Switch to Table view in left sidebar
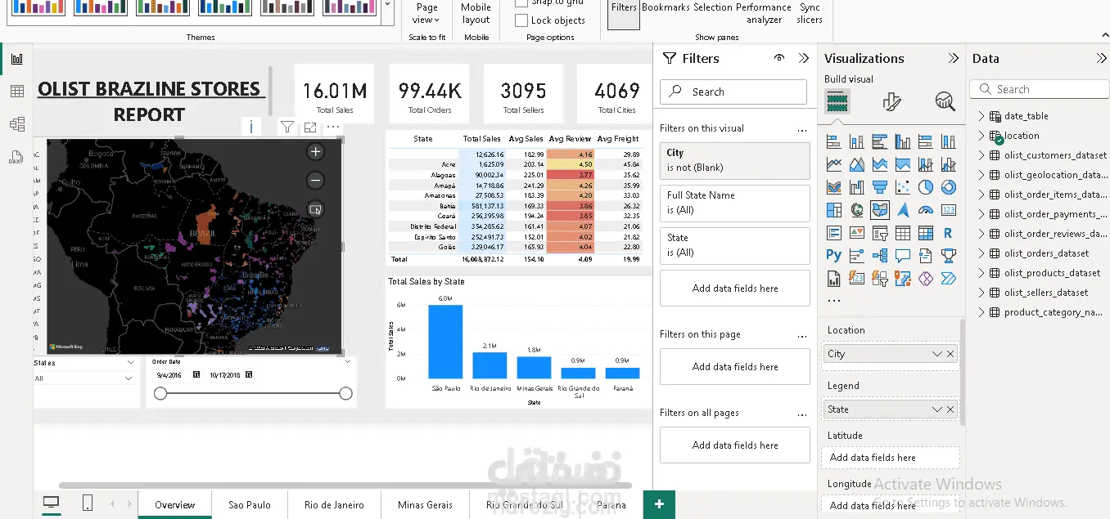Image resolution: width=1110 pixels, height=519 pixels. tap(16, 92)
